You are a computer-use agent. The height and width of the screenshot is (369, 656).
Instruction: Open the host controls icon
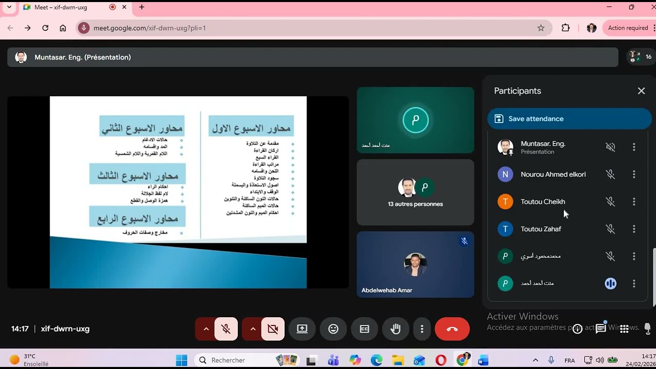(647, 329)
